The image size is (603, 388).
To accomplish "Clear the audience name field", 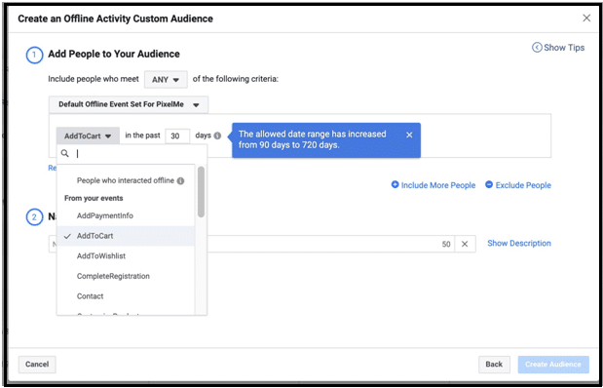I will coord(465,244).
